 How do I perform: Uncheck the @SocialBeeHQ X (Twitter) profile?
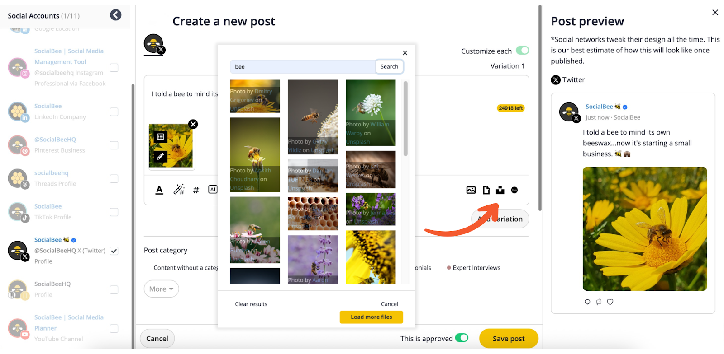tap(114, 251)
